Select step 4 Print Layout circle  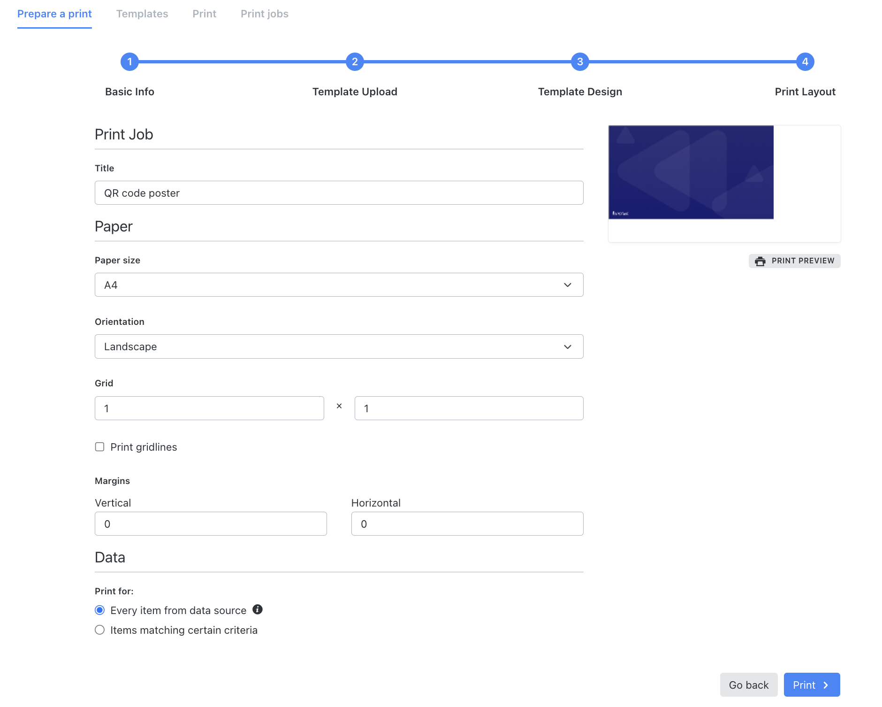tap(805, 61)
